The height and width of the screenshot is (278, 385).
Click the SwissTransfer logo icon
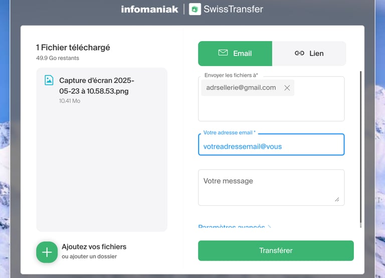(x=195, y=9)
